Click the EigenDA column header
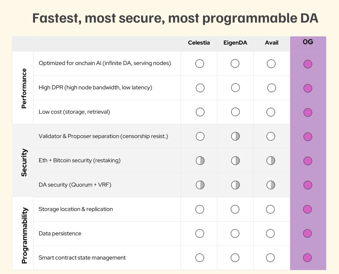339x274 pixels. pyautogui.click(x=235, y=43)
